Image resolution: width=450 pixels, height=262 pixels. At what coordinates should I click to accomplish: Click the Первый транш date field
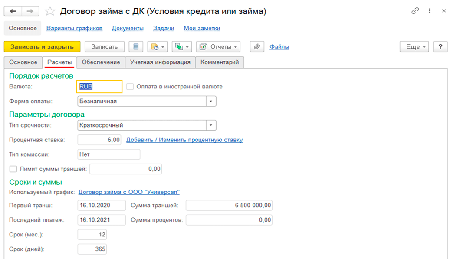pos(102,206)
